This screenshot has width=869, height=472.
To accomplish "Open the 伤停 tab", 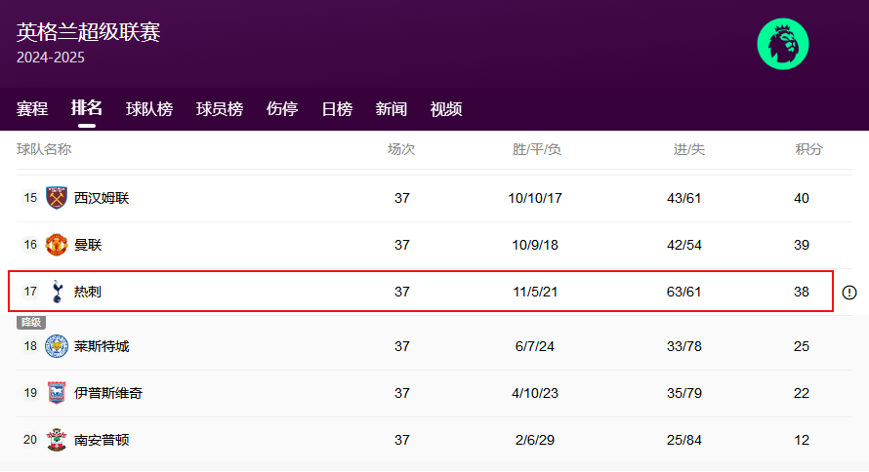I will coord(282,109).
